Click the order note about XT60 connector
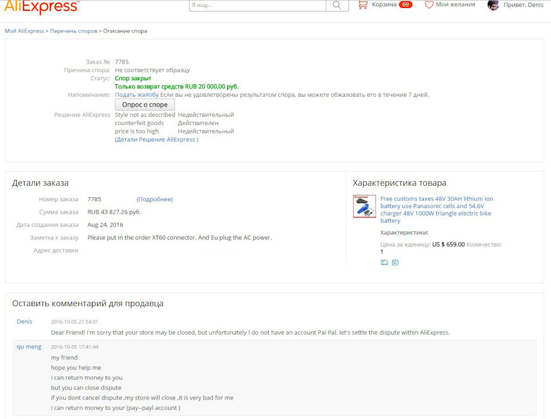Viewport: 551px width, 419px height. (x=180, y=237)
